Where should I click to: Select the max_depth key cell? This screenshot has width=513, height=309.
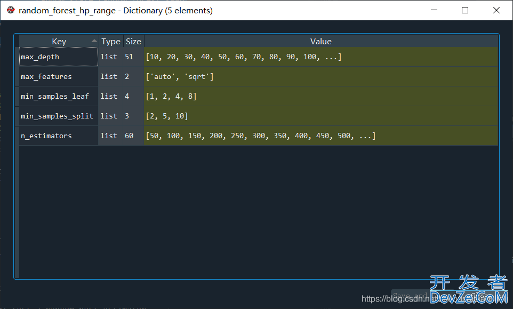[59, 57]
